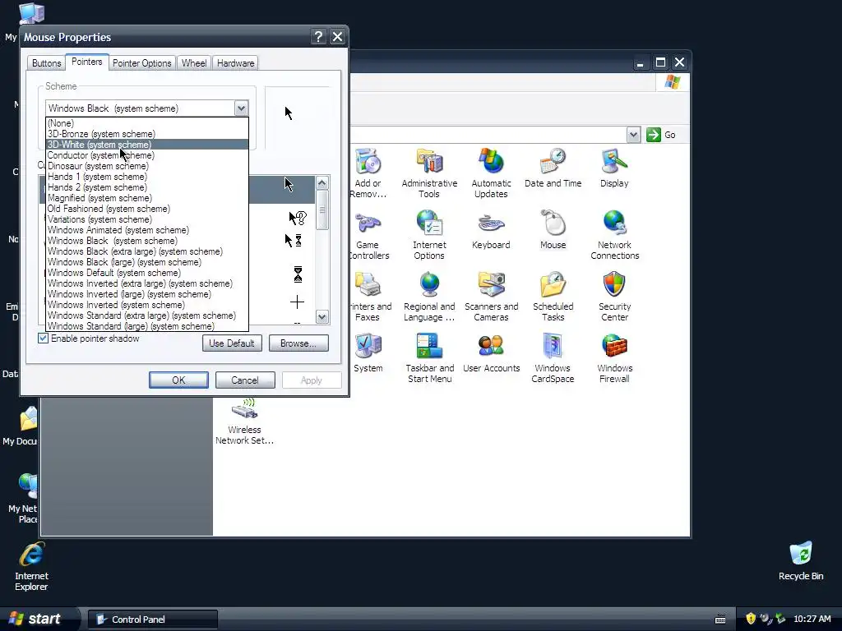The width and height of the screenshot is (842, 631).
Task: Click the Help question mark in Mouse Properties
Action: point(318,36)
